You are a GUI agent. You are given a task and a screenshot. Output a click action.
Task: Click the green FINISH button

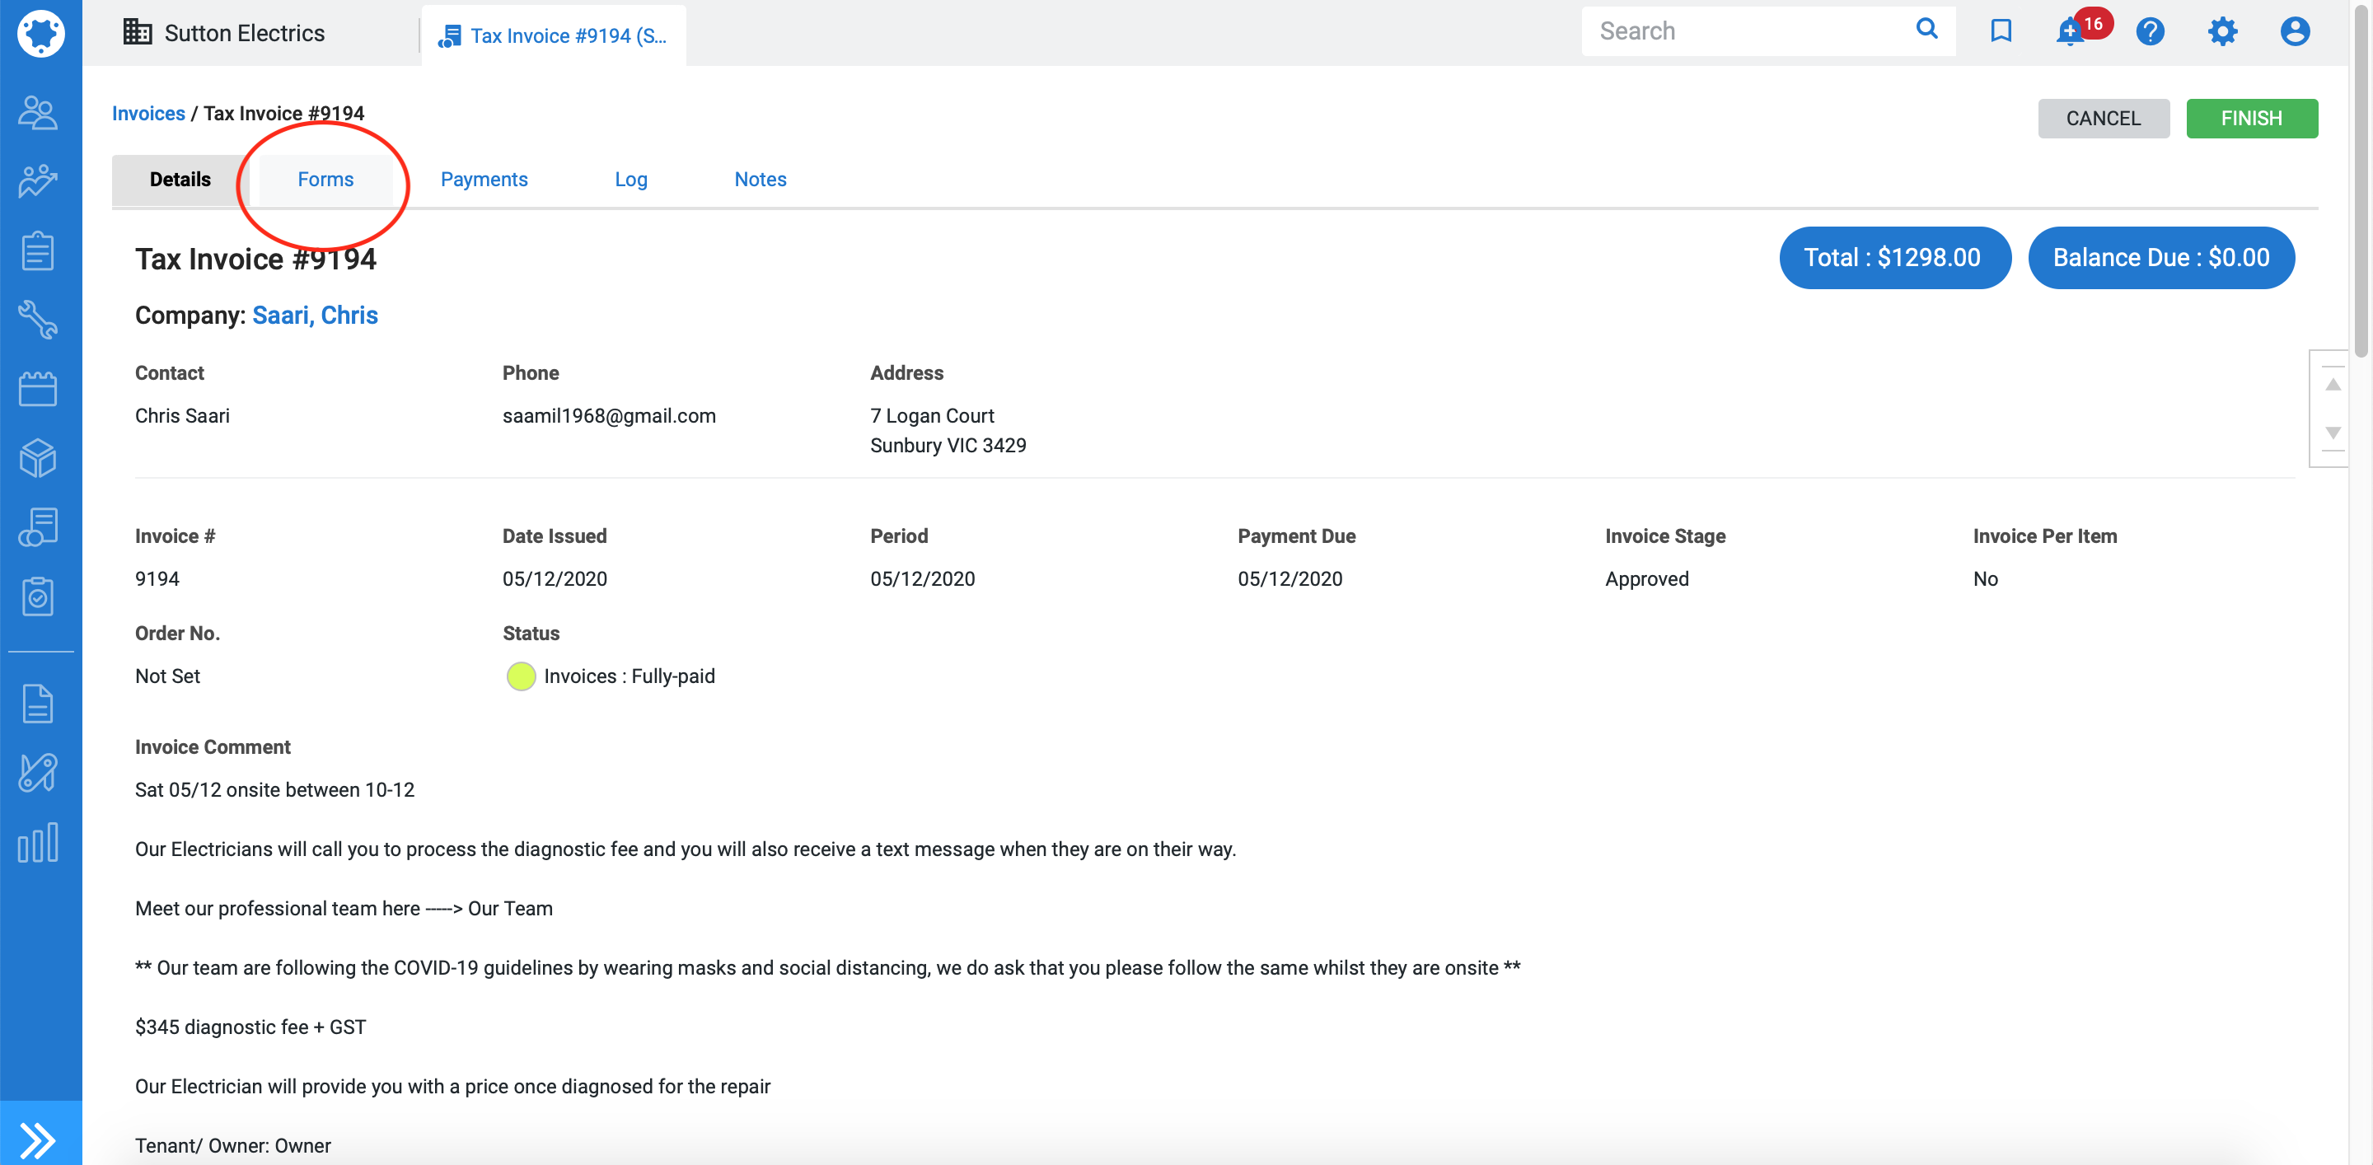coord(2250,119)
